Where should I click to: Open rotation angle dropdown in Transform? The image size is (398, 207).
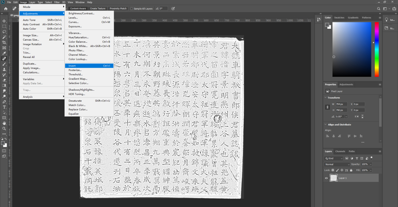pos(346,117)
